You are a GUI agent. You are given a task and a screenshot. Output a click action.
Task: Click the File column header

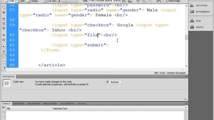point(29,108)
